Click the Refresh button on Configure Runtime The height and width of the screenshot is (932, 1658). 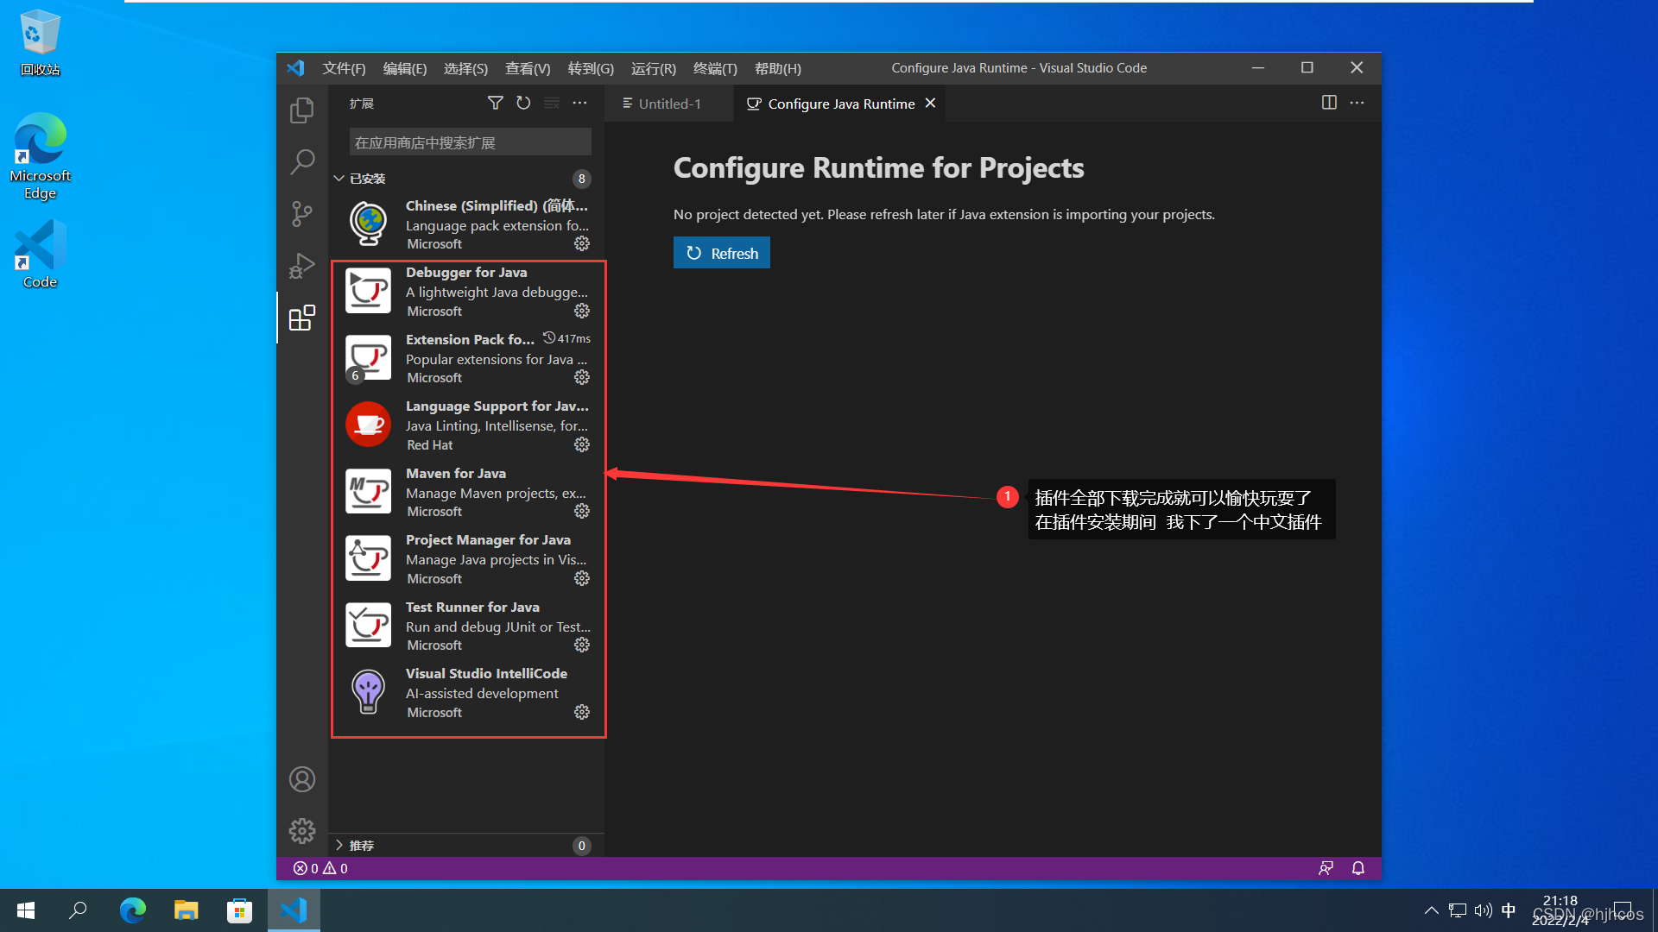pyautogui.click(x=722, y=253)
